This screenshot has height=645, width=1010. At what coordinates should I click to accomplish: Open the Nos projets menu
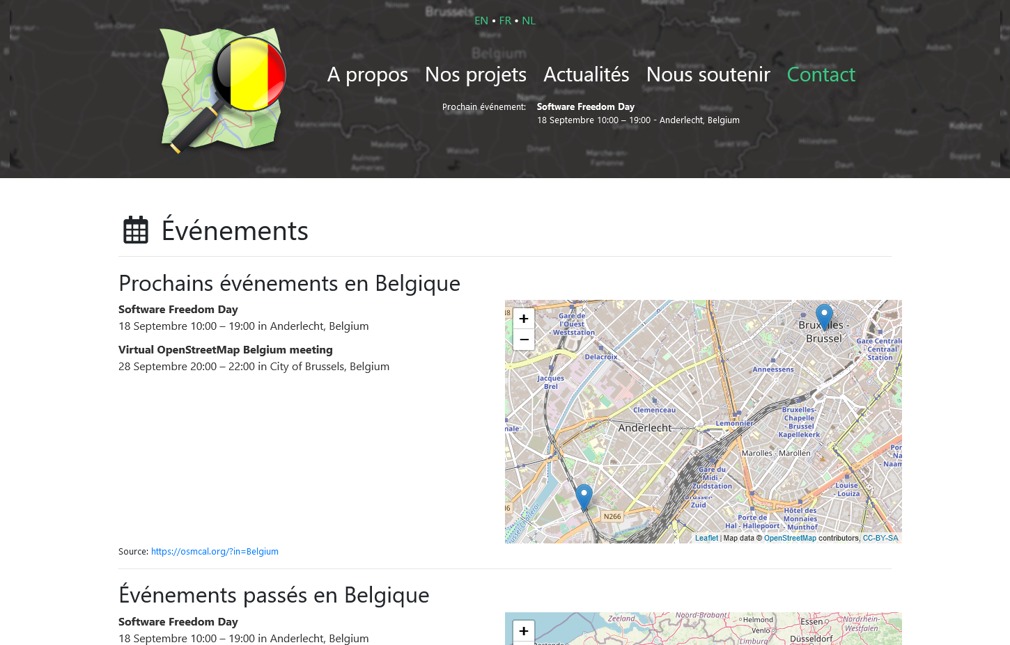coord(475,74)
